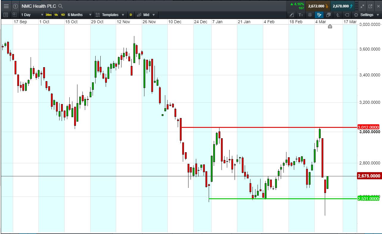Image resolution: width=382 pixels, height=234 pixels.
Task: Click the 10 Dec date label
Action: point(175,22)
